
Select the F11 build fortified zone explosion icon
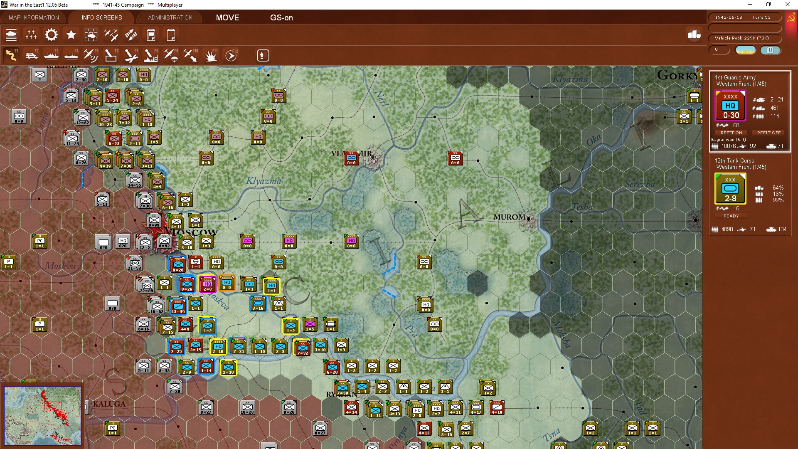[211, 55]
